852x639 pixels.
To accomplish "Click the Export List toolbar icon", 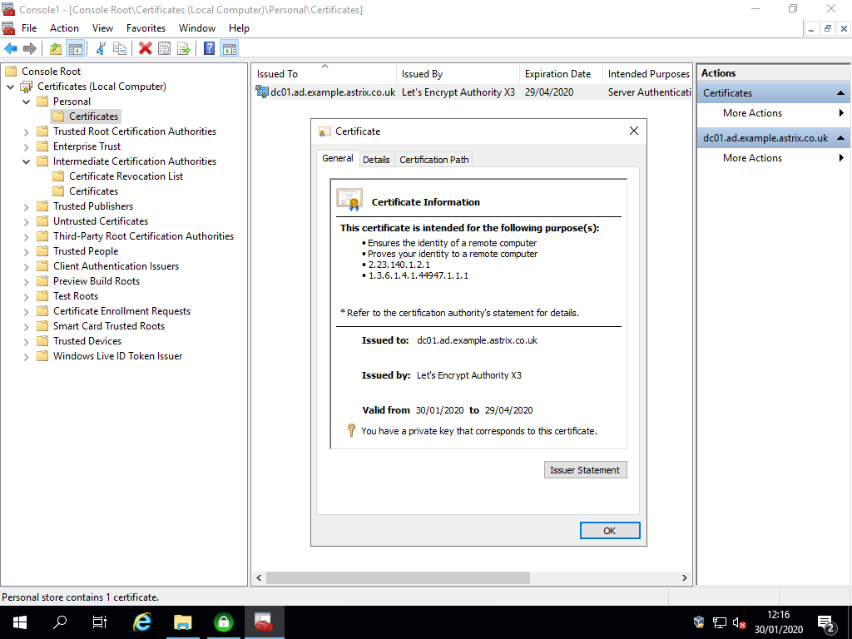I will 184,47.
